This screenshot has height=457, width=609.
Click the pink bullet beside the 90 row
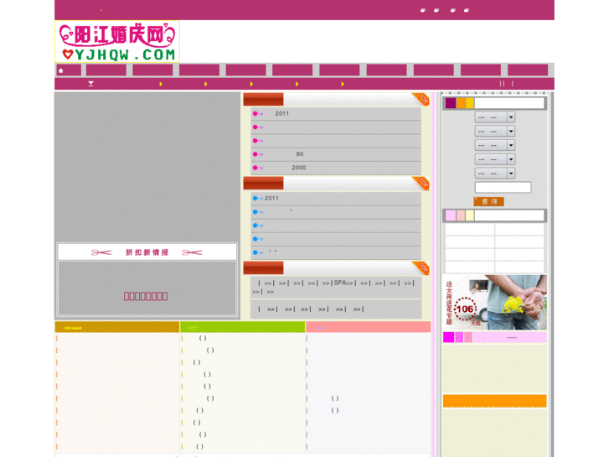pos(255,154)
